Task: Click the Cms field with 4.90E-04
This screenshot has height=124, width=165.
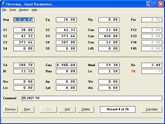Action: [x=67, y=65]
